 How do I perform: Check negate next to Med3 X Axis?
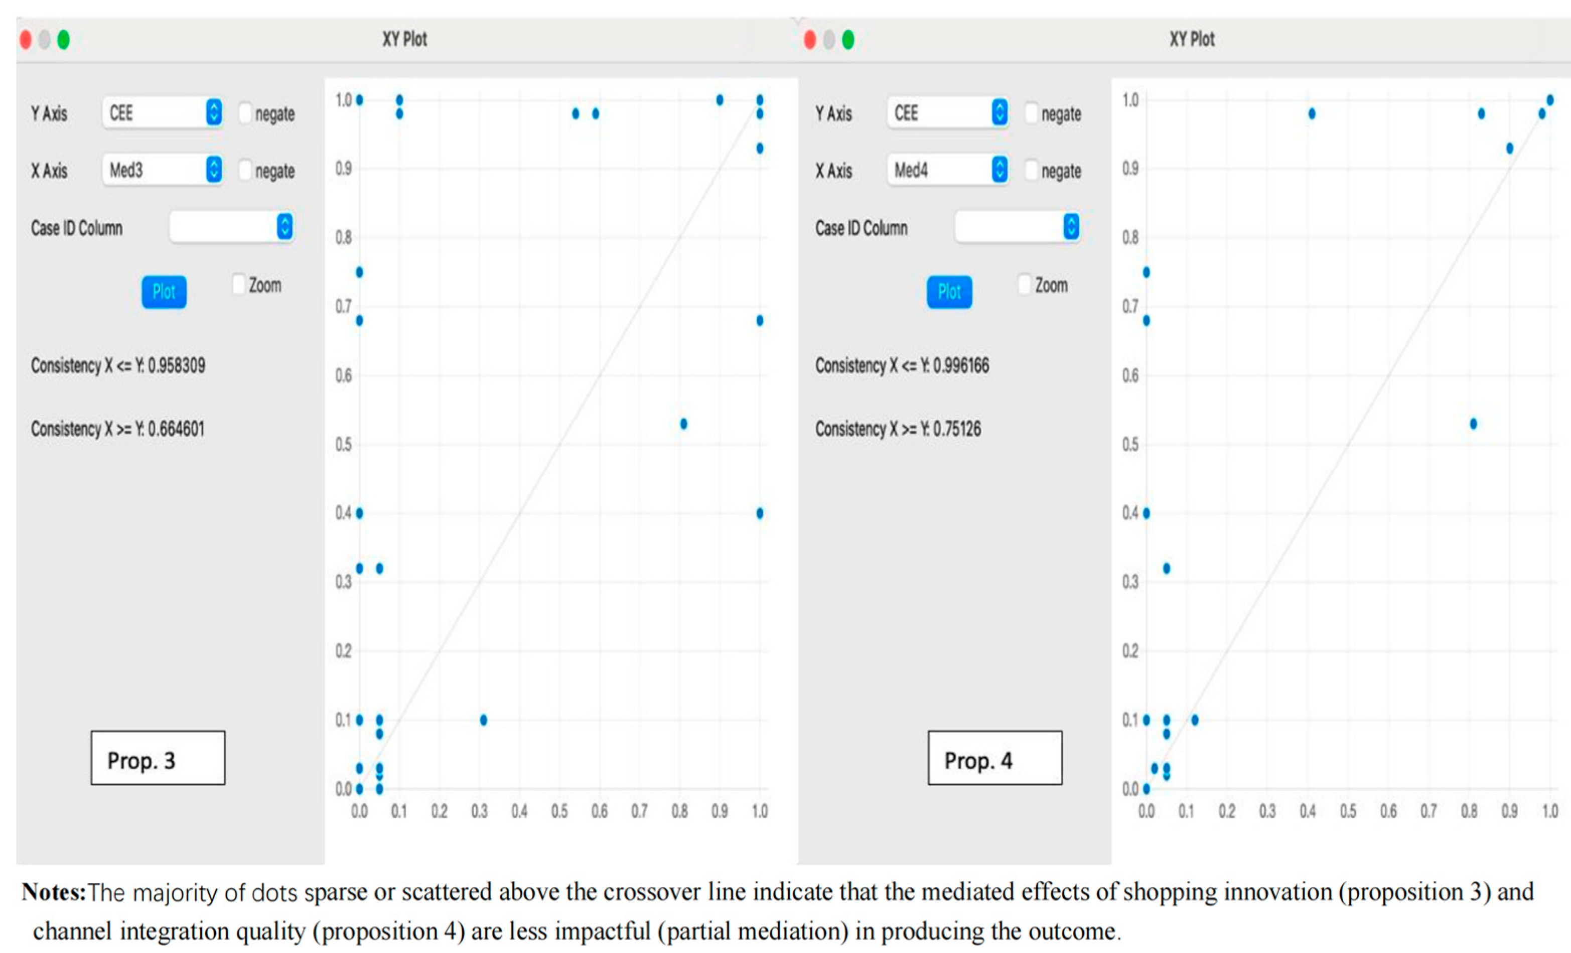tap(245, 170)
